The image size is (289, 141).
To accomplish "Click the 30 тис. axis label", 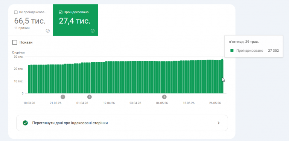I will pyautogui.click(x=18, y=57).
